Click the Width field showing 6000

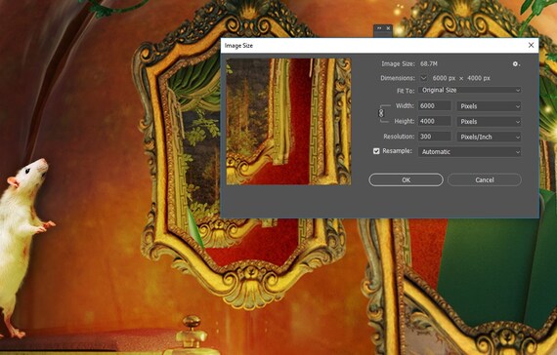click(x=435, y=105)
